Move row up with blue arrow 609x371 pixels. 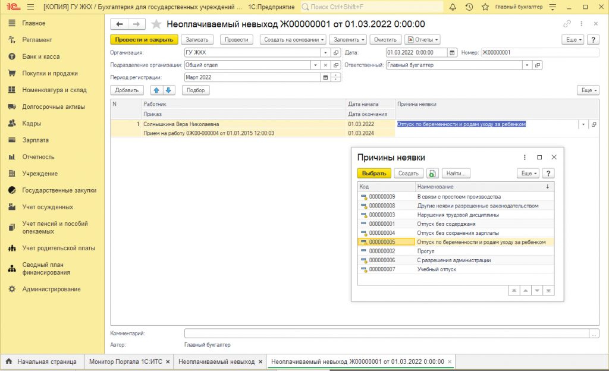(x=157, y=90)
